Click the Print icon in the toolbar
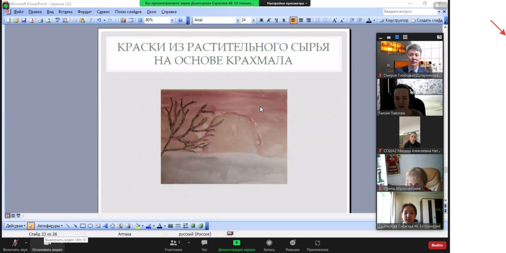506x253 pixels. [41, 20]
